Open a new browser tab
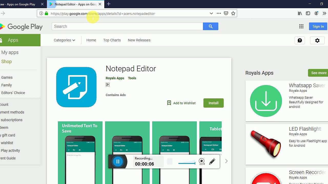This screenshot has height=184, width=328. [109, 4]
